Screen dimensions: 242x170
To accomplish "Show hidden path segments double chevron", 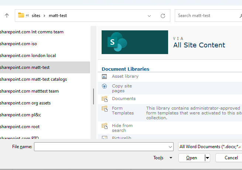I will (x=27, y=16).
